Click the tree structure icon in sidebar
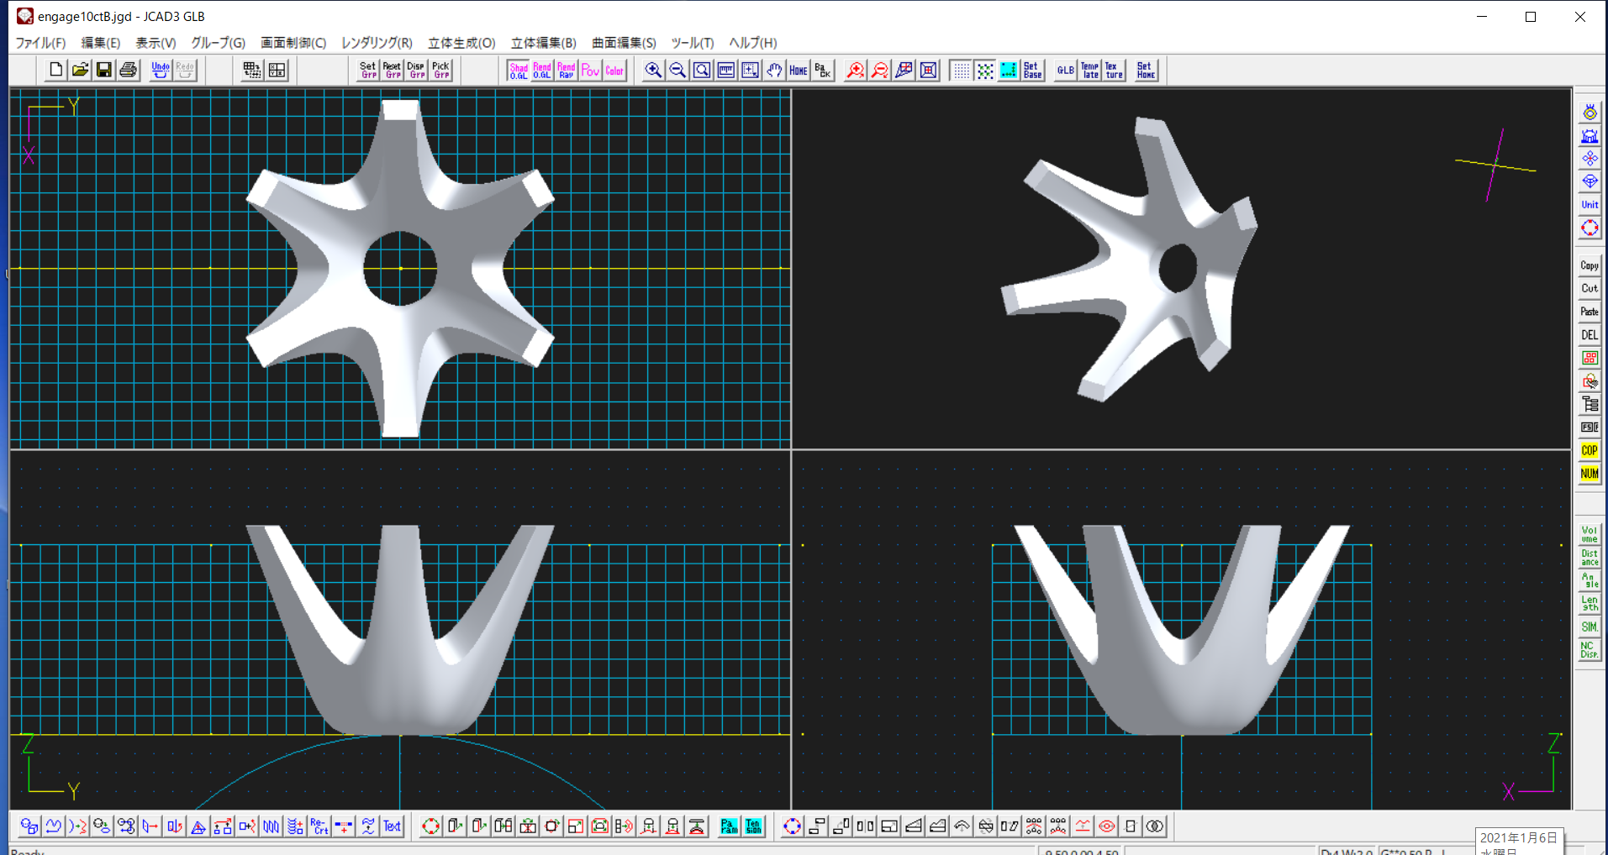The height and width of the screenshot is (855, 1608). tap(1590, 404)
